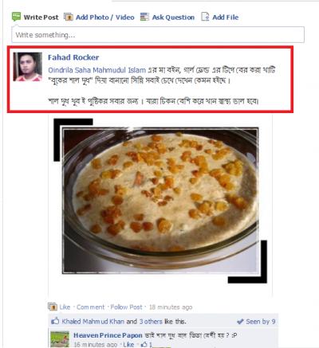Click the Follow Post link
Image resolution: width=319 pixels, height=348 pixels.
pos(126,307)
